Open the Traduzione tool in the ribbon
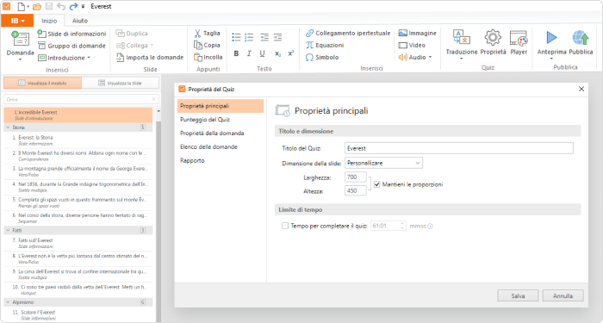Screen dimensions: 603x323 pos(462,43)
